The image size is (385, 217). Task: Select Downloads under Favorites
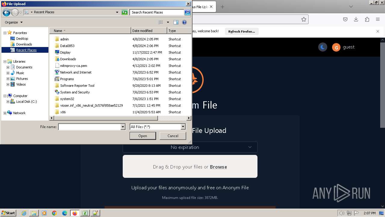[24, 44]
